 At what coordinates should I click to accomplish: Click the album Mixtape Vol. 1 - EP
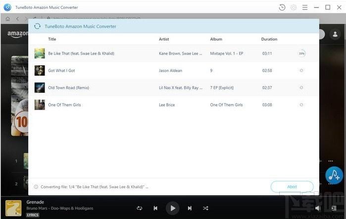pyautogui.click(x=227, y=54)
